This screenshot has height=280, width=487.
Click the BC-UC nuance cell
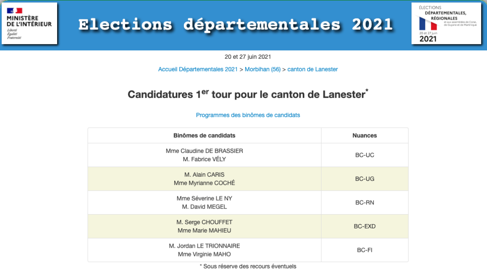tap(364, 155)
